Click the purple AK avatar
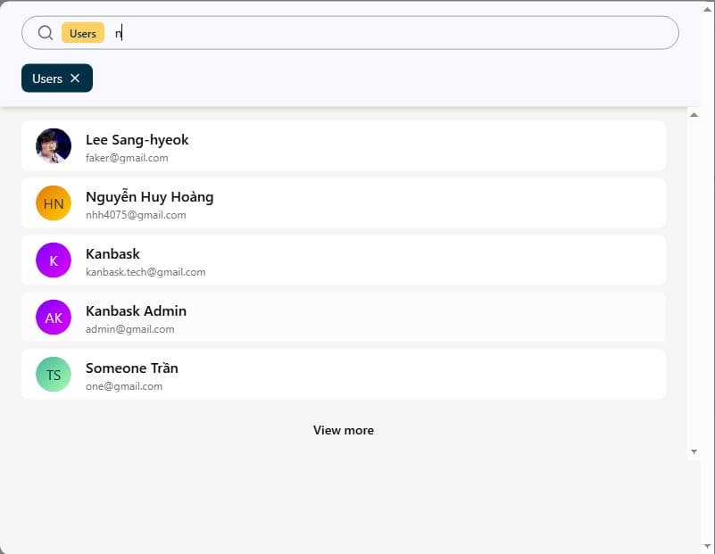Image resolution: width=715 pixels, height=554 pixels. 54,317
